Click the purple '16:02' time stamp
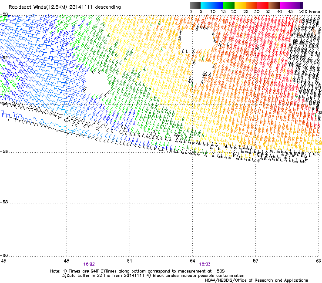 [89, 264]
